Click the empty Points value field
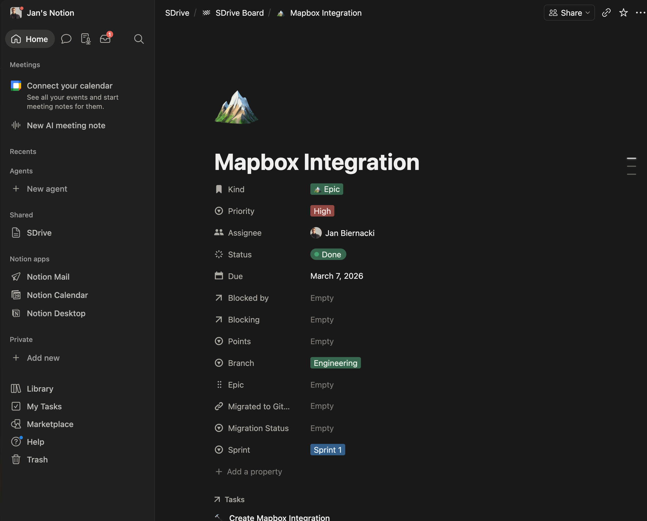 [322, 342]
